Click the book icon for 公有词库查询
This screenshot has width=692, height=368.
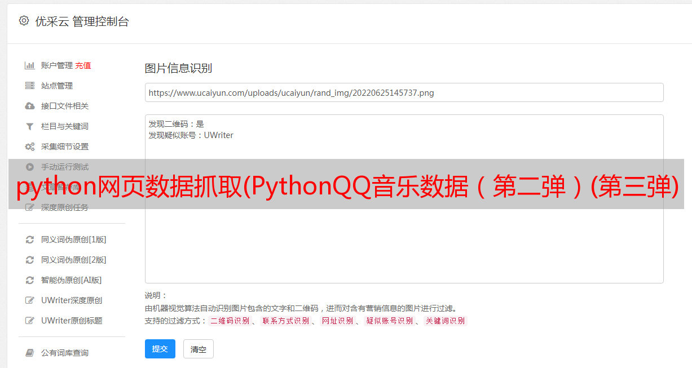click(x=30, y=353)
